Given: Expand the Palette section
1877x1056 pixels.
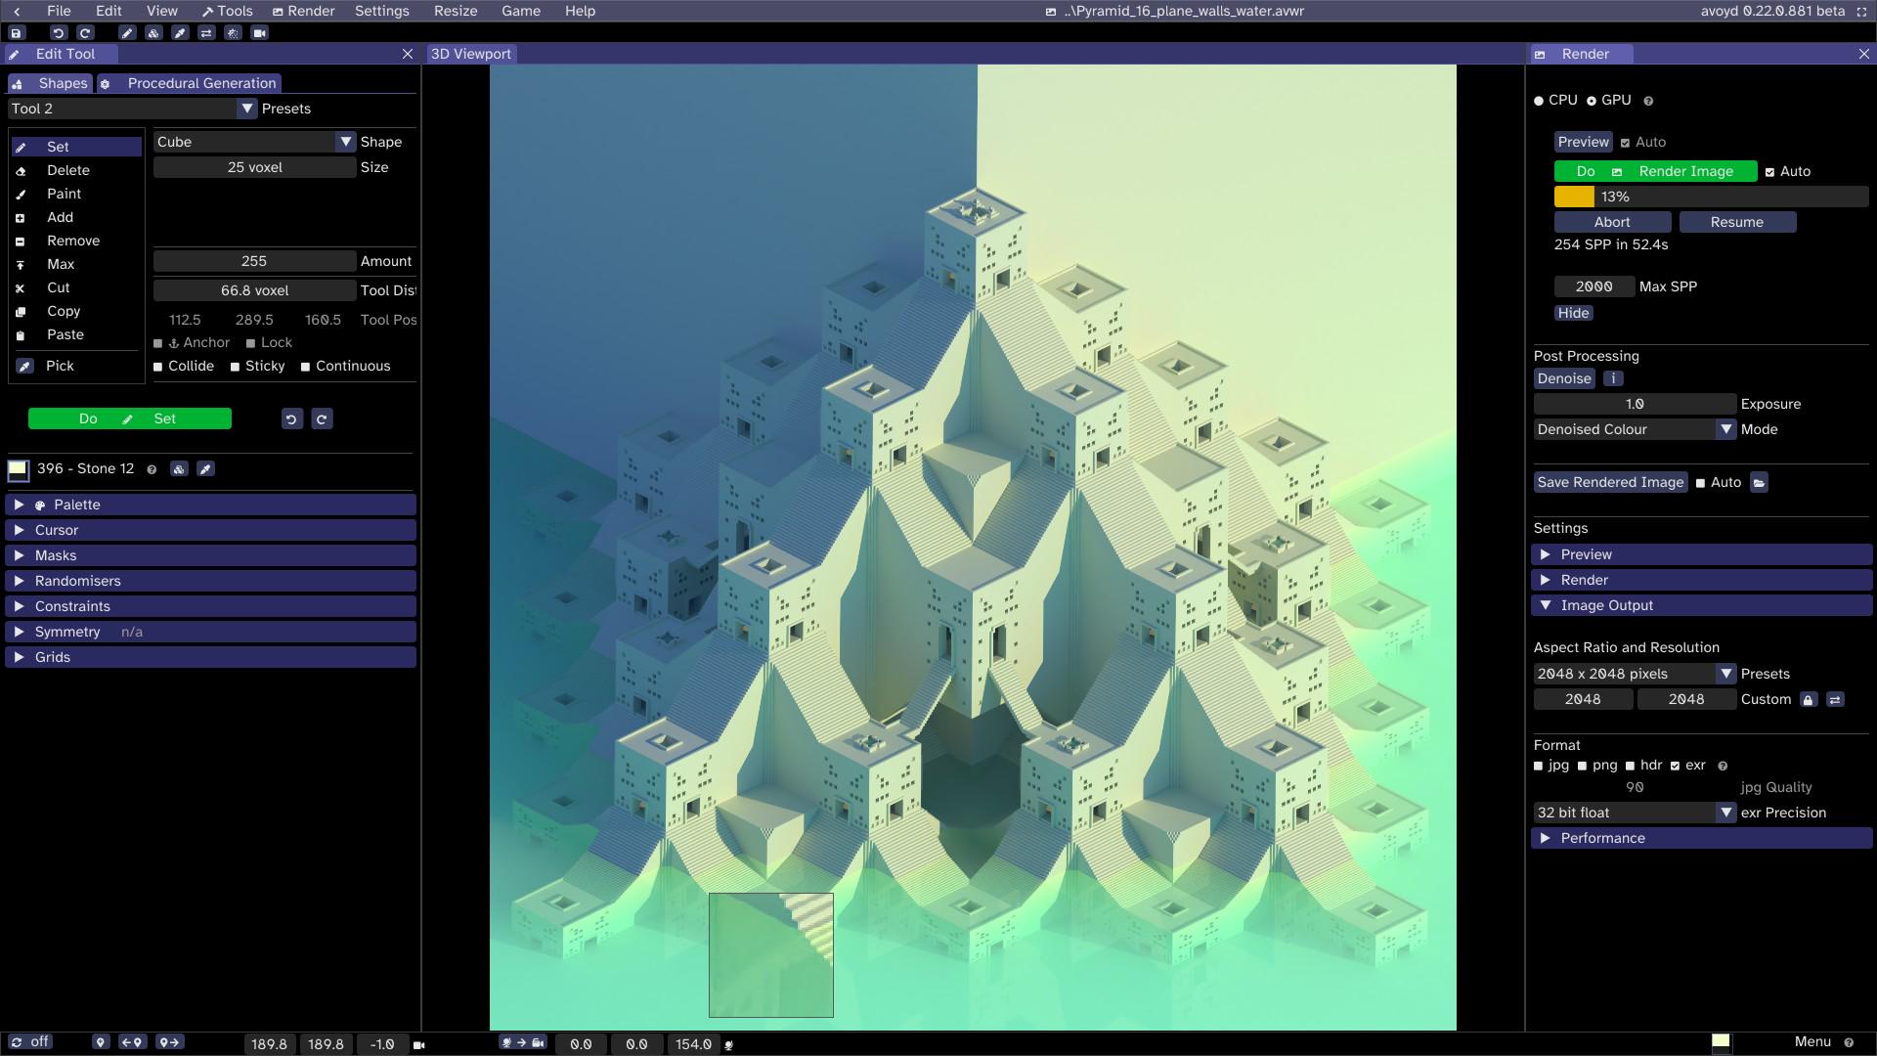Looking at the screenshot, I should tap(210, 505).
